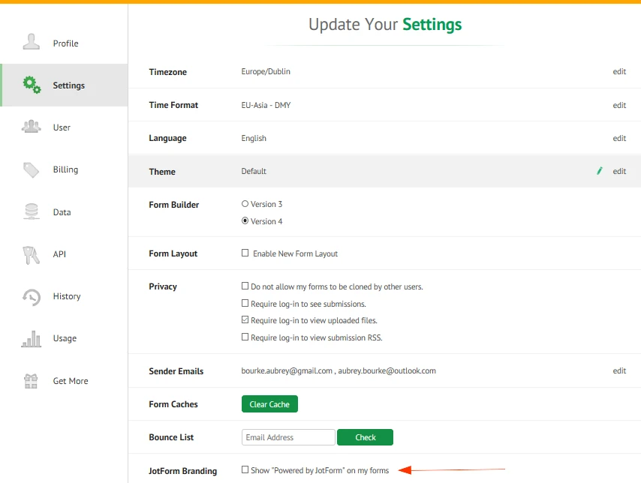641x483 pixels.
Task: Select Settings in the sidebar
Action: pos(64,85)
